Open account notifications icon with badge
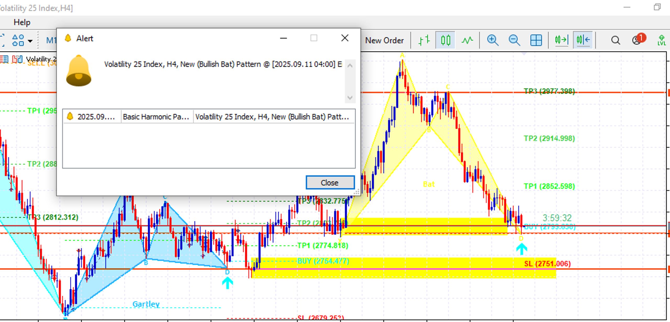This screenshot has width=670, height=322. point(639,39)
